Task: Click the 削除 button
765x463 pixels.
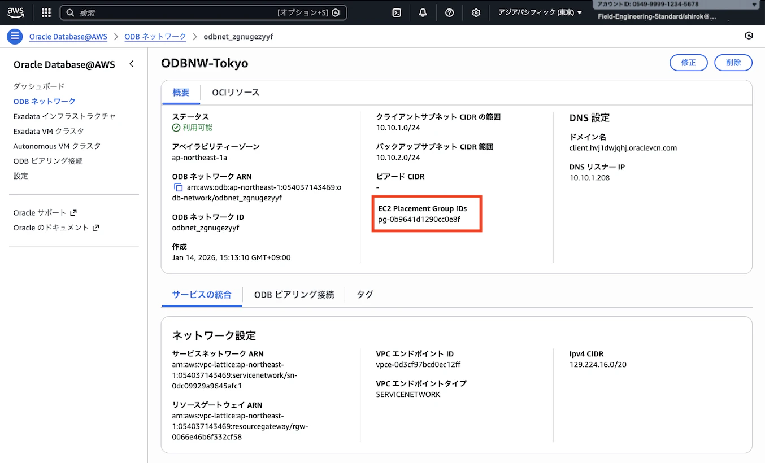Action: 733,63
